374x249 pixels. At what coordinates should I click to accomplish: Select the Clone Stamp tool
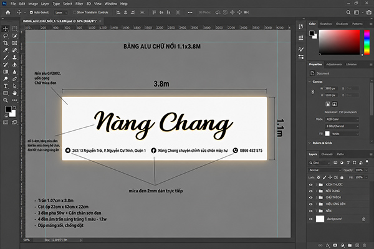14,57
